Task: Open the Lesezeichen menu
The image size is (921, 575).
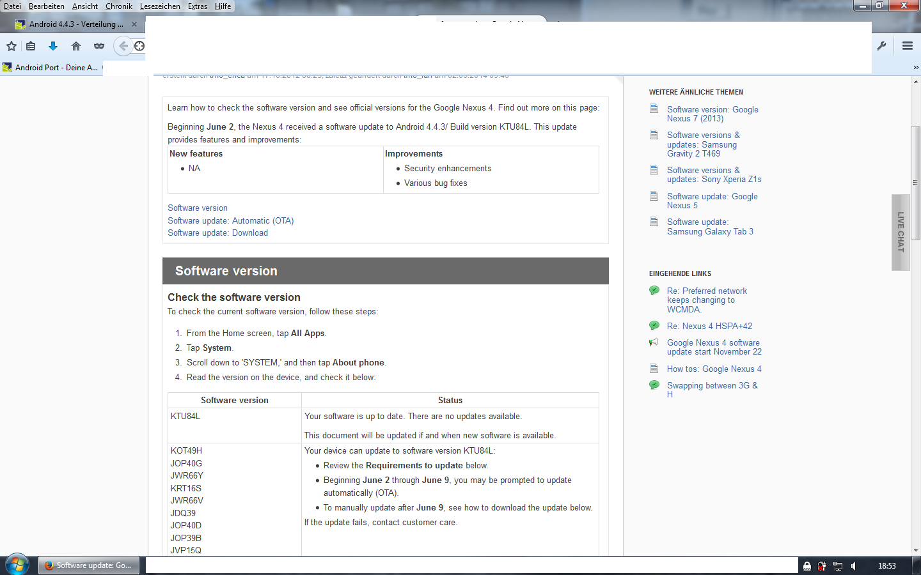Action: [160, 6]
